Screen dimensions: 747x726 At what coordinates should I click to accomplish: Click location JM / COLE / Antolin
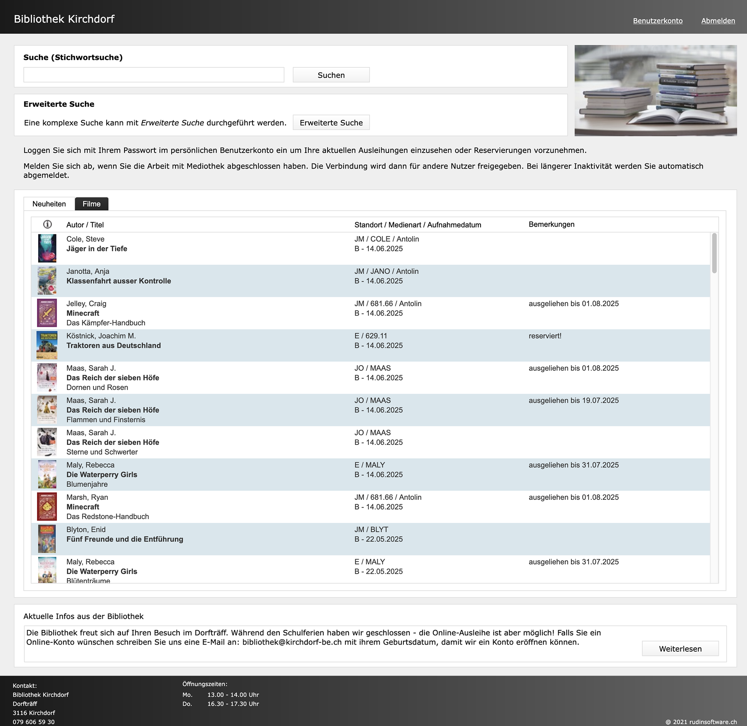point(387,239)
